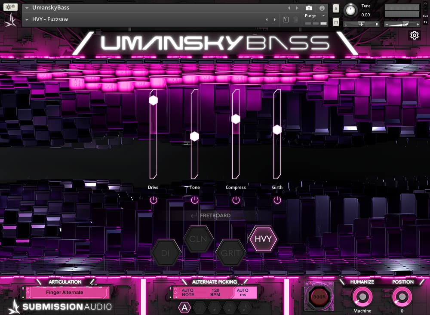
Task: Click the camera snapshot icon in Kontakt header
Action: pyautogui.click(x=309, y=8)
